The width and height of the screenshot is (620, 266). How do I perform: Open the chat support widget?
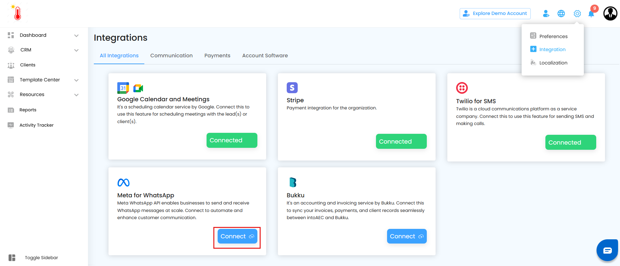coord(607,250)
